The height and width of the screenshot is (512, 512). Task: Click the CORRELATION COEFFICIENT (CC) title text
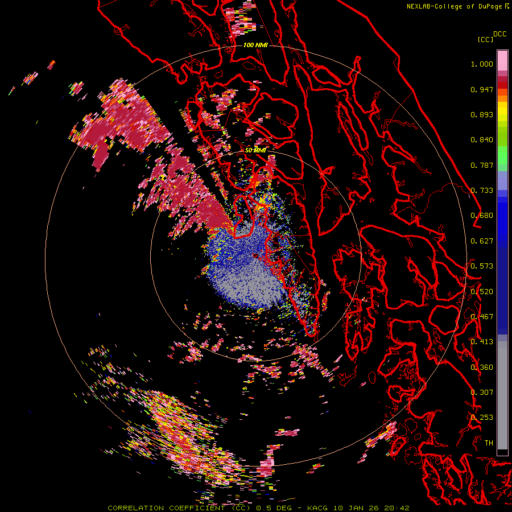(179, 508)
